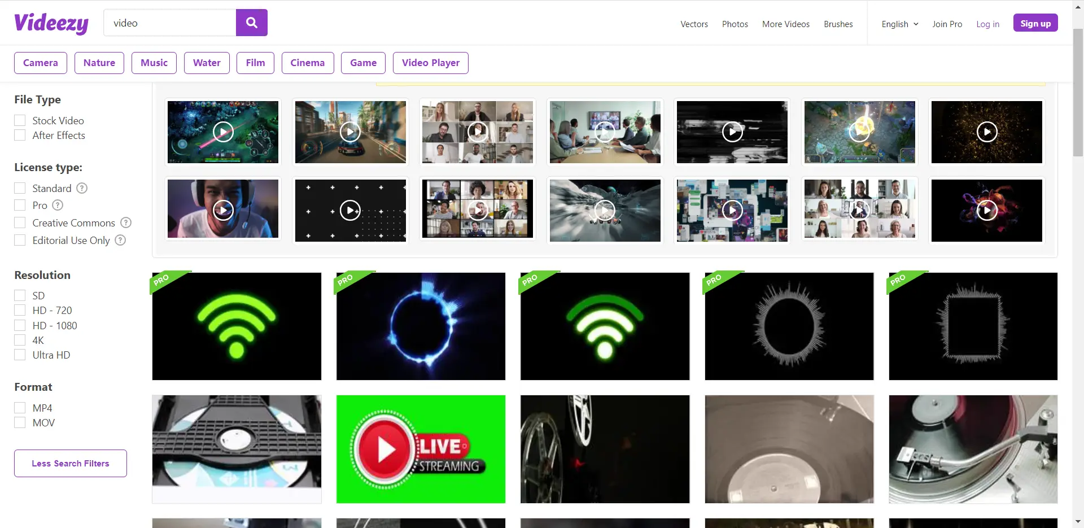Image resolution: width=1084 pixels, height=528 pixels.
Task: Select the green wifi symbol PRO video thumbnail
Action: [x=237, y=326]
